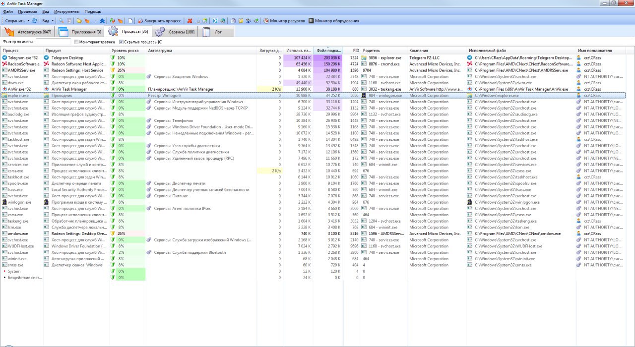
Task: Switch to the Автозагрузка [647] tab
Action: [28, 32]
